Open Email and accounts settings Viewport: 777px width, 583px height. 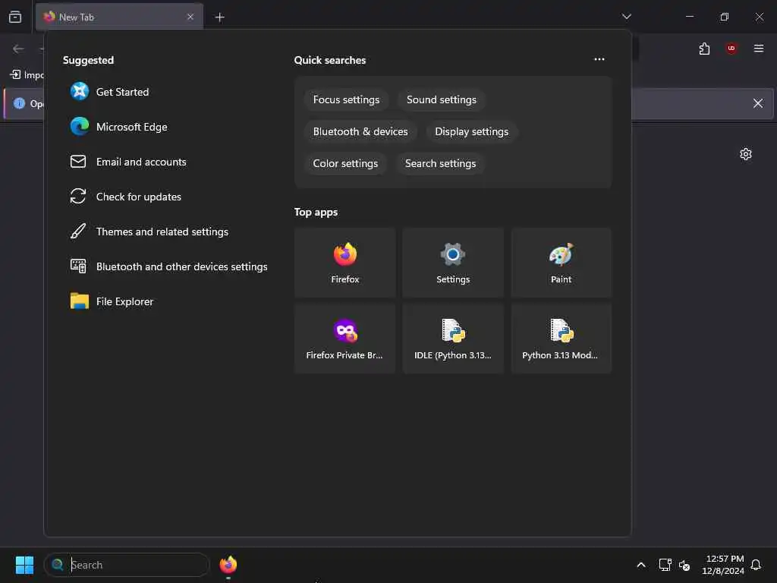[140, 162]
